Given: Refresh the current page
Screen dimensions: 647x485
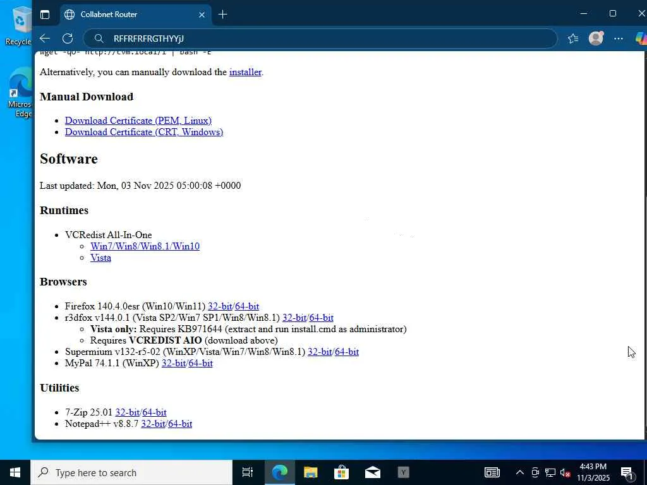Looking at the screenshot, I should (x=68, y=39).
